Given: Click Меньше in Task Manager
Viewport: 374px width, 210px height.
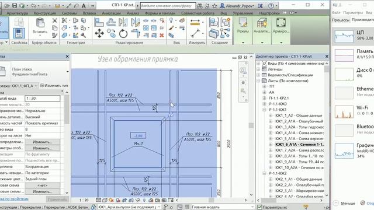Looking at the screenshot, I should click(345, 204).
